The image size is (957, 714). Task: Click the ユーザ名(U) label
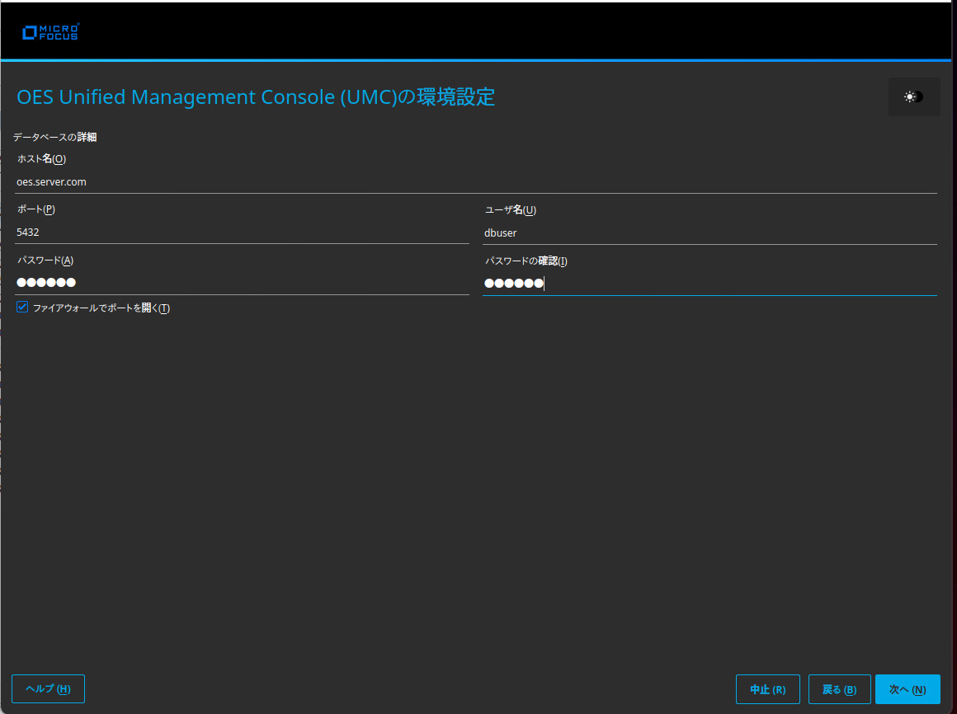(x=510, y=209)
